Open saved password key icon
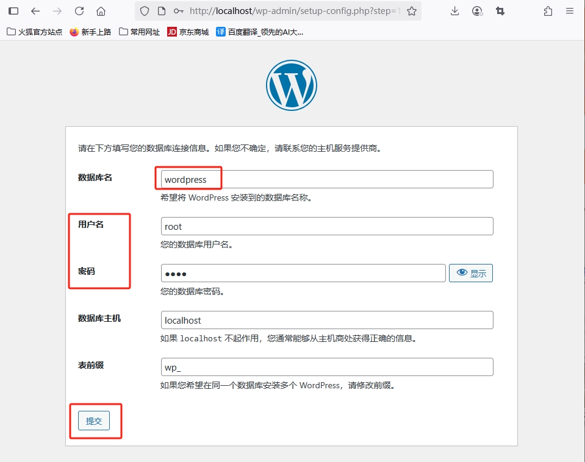This screenshot has width=585, height=462. point(179,11)
